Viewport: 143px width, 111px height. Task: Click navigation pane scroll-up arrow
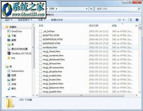33,25
